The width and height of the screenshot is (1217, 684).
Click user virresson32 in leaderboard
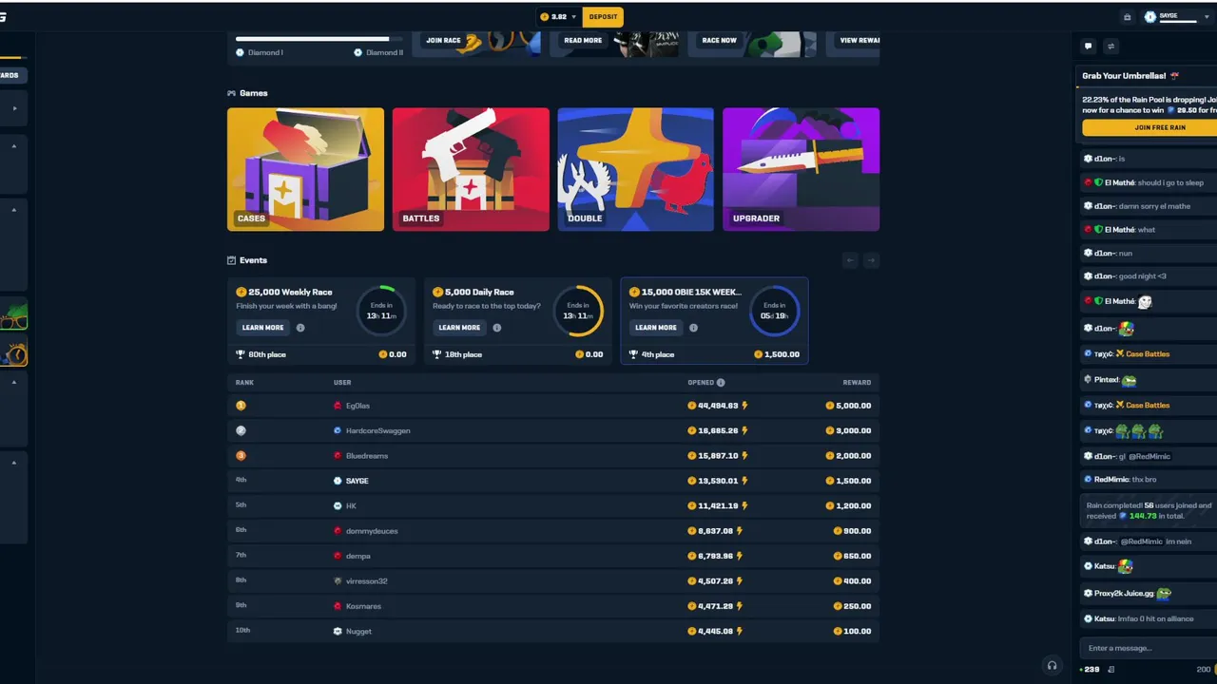[x=367, y=580]
